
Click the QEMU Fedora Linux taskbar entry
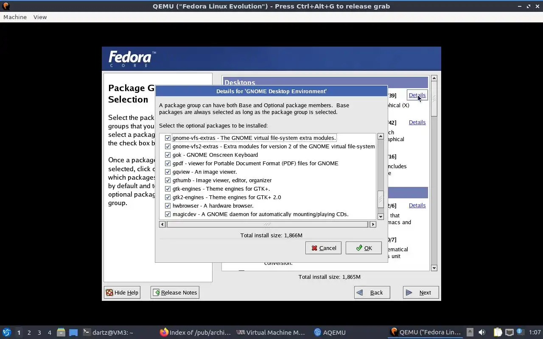pos(425,333)
